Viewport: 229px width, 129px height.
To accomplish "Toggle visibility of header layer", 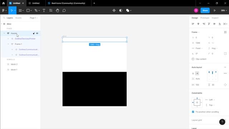I will pos(37,33).
